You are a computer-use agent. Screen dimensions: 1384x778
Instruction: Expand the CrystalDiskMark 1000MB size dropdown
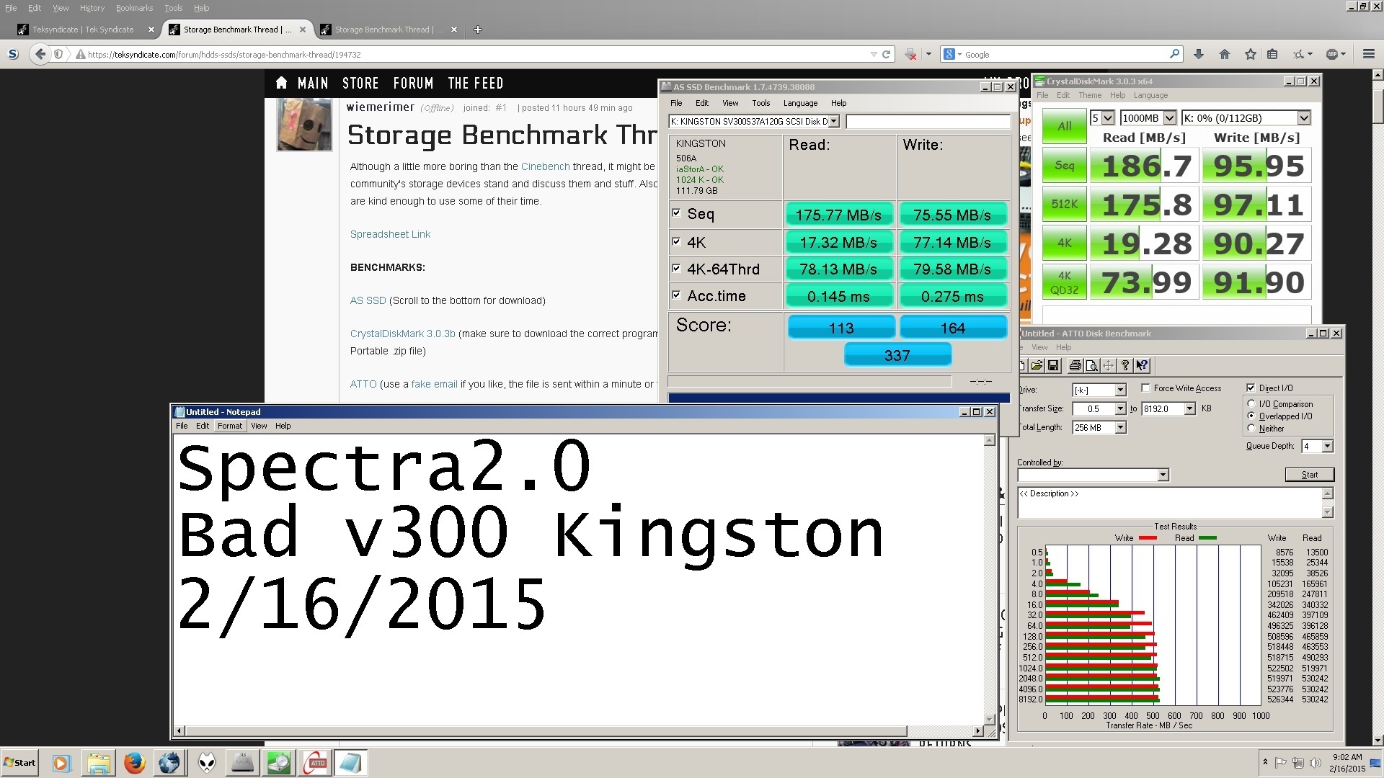pyautogui.click(x=1169, y=118)
